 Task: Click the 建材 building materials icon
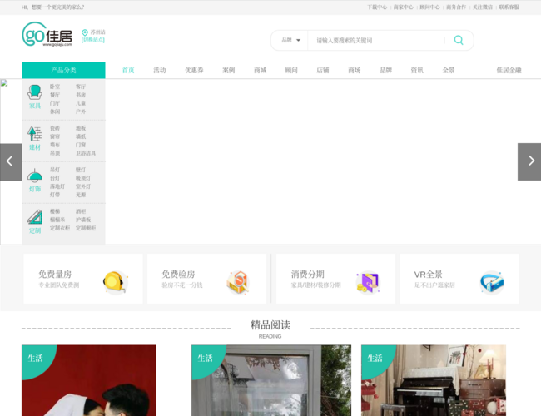pyautogui.click(x=35, y=133)
